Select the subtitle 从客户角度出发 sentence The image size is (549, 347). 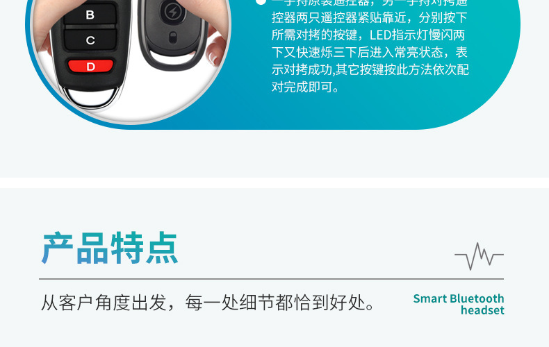point(208,303)
